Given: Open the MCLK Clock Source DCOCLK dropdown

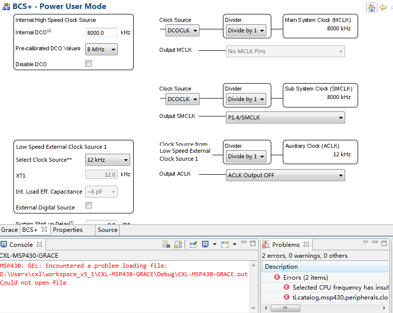Looking at the screenshot, I should click(182, 30).
